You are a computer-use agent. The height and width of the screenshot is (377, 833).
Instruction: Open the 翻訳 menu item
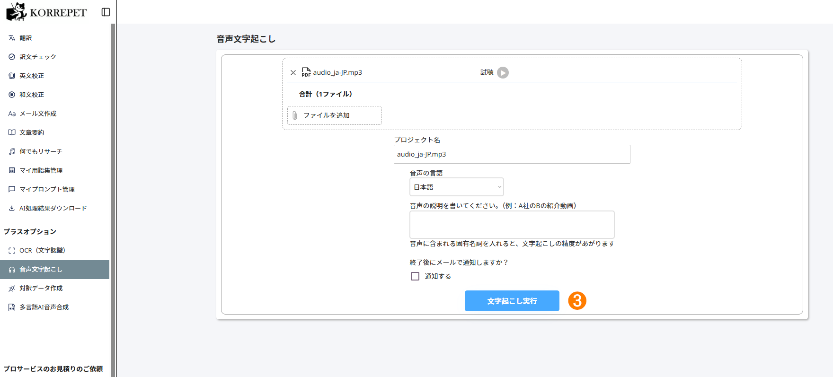point(54,38)
